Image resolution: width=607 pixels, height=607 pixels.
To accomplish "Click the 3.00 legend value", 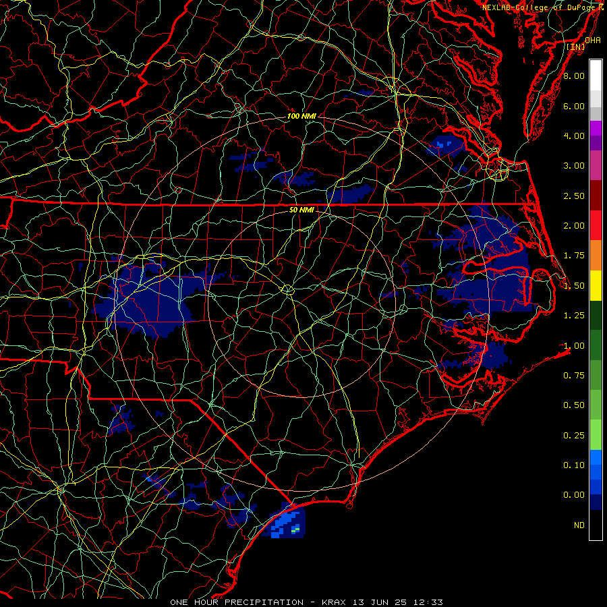I will pyautogui.click(x=574, y=166).
